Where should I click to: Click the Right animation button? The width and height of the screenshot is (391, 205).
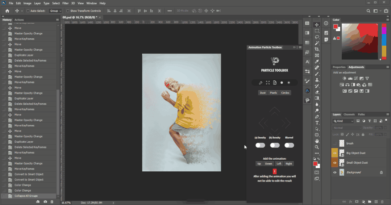point(288,164)
